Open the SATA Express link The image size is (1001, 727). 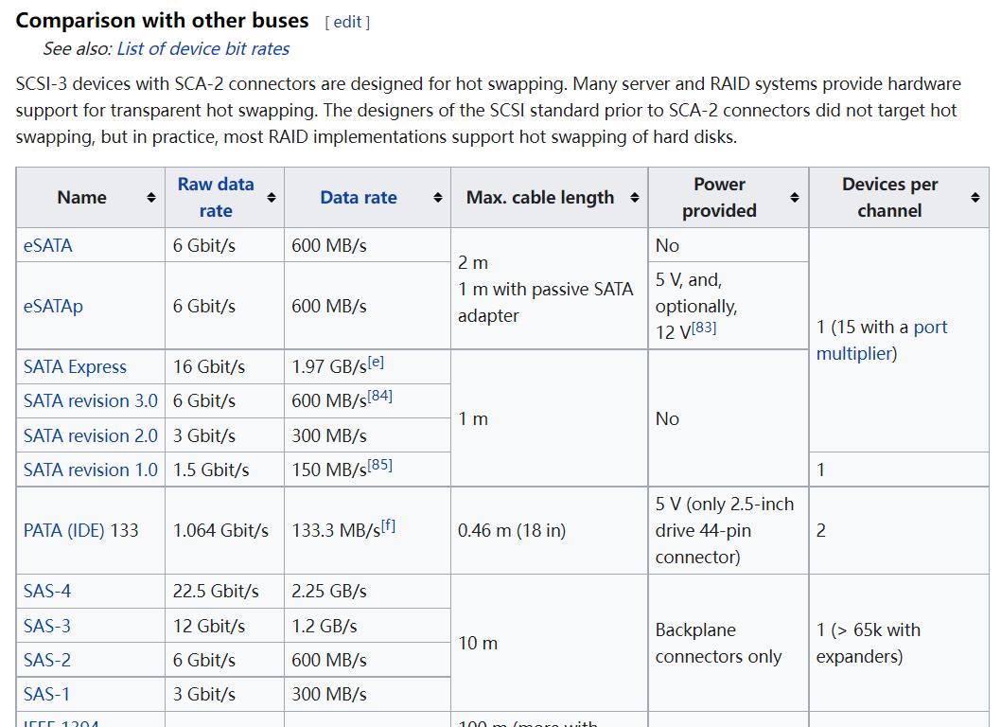(x=75, y=366)
